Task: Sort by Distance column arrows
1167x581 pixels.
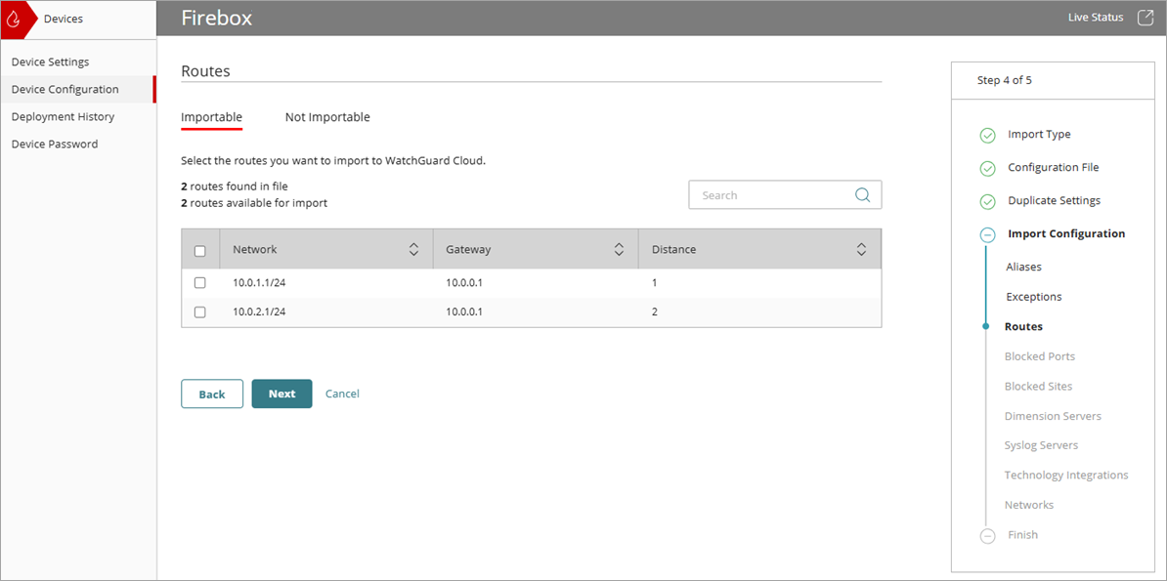Action: pos(861,250)
